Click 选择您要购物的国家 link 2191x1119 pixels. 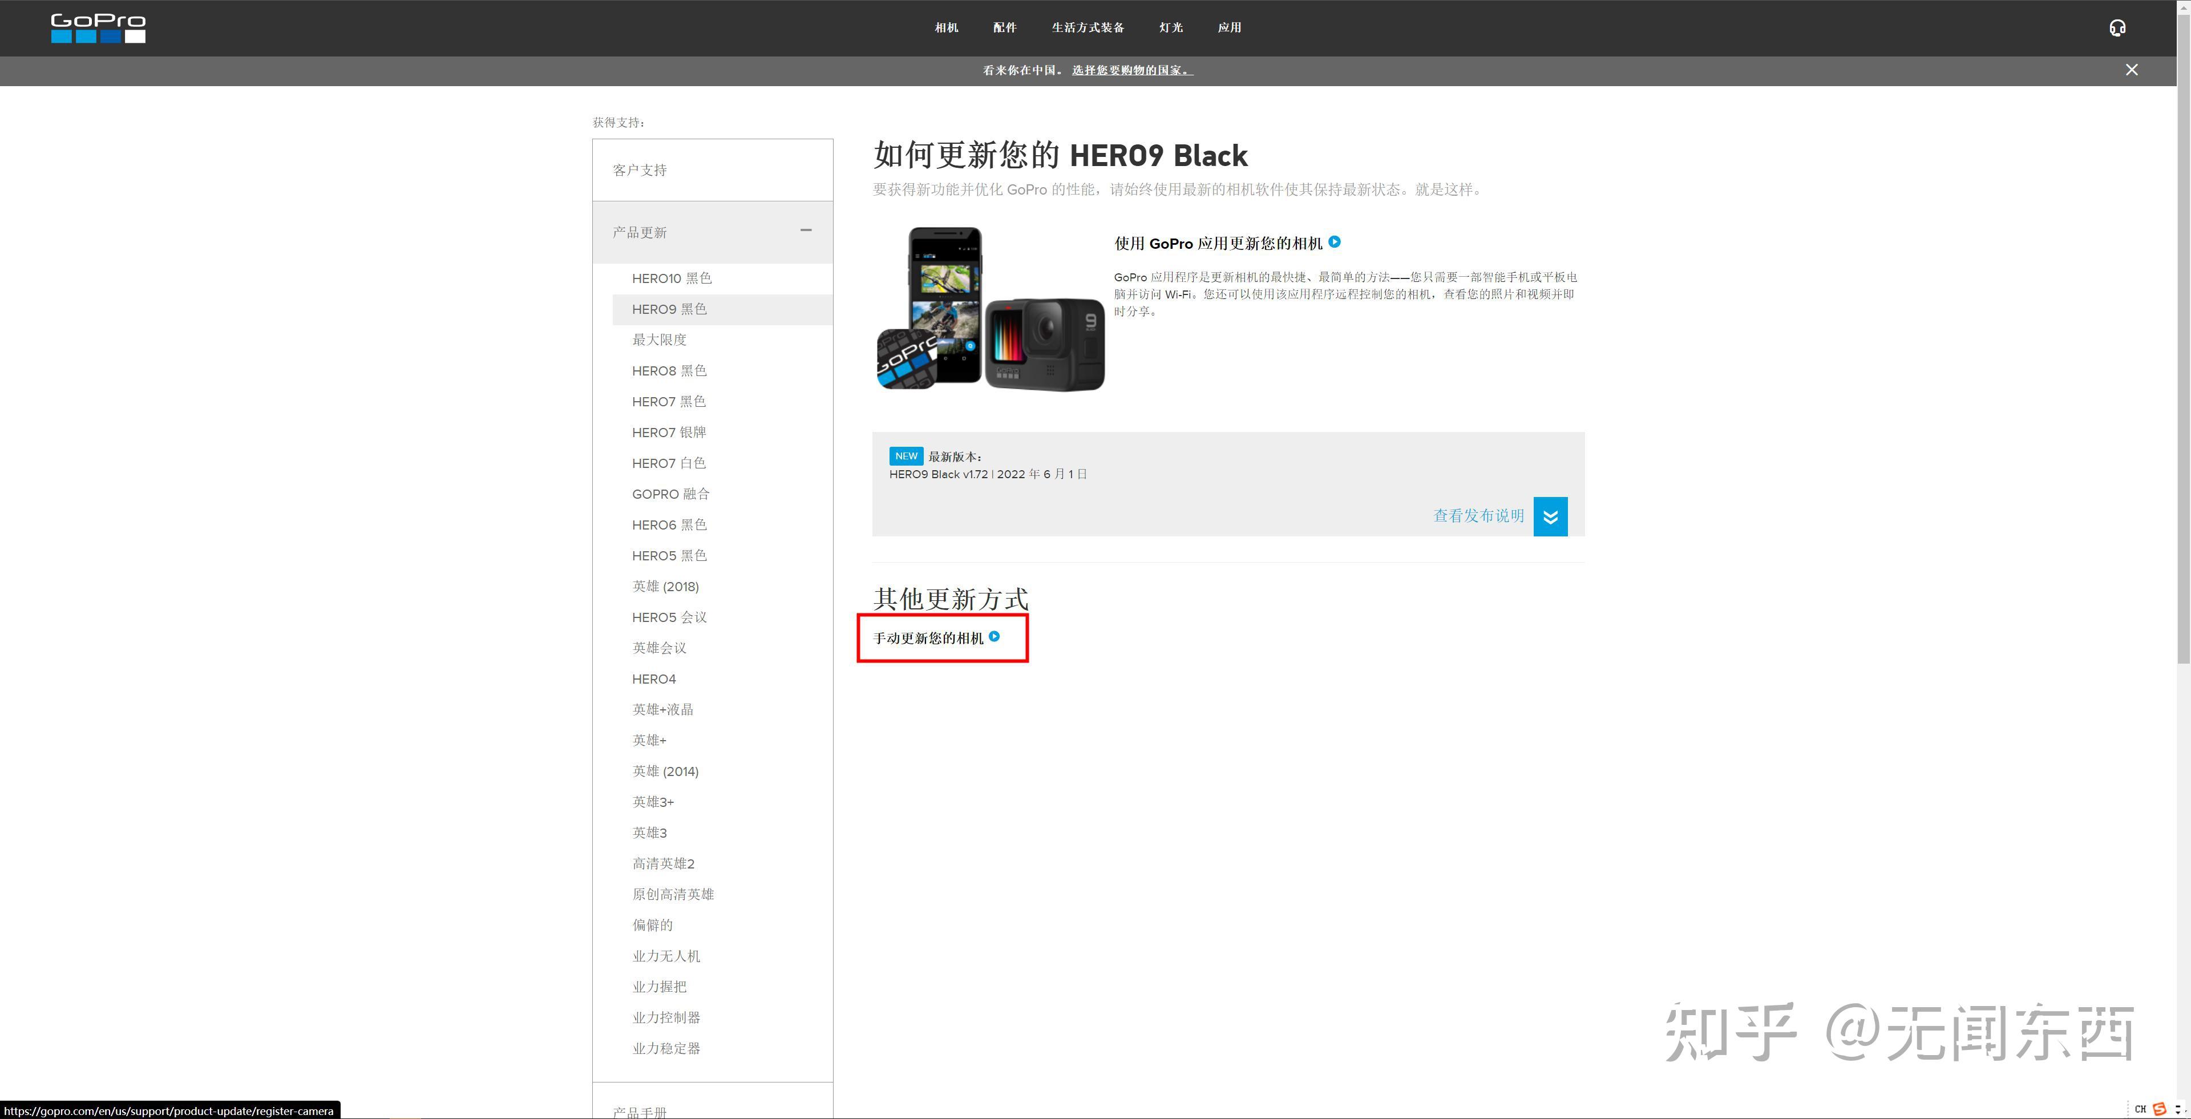1132,71
